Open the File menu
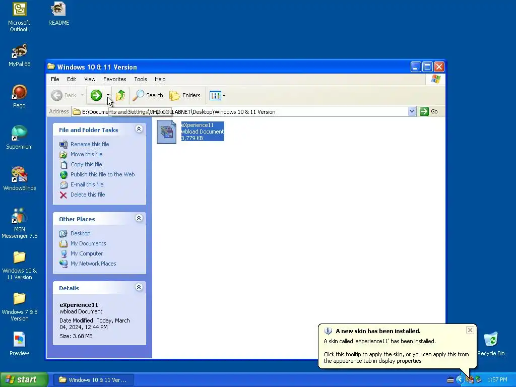516x387 pixels. 55,79
